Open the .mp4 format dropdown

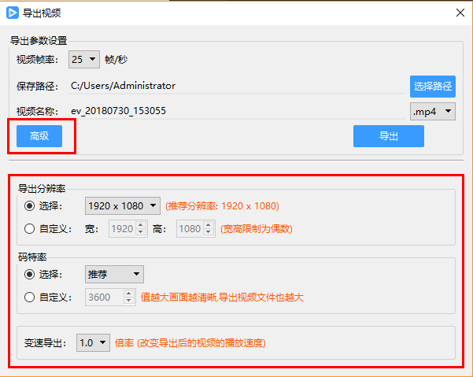[x=433, y=111]
